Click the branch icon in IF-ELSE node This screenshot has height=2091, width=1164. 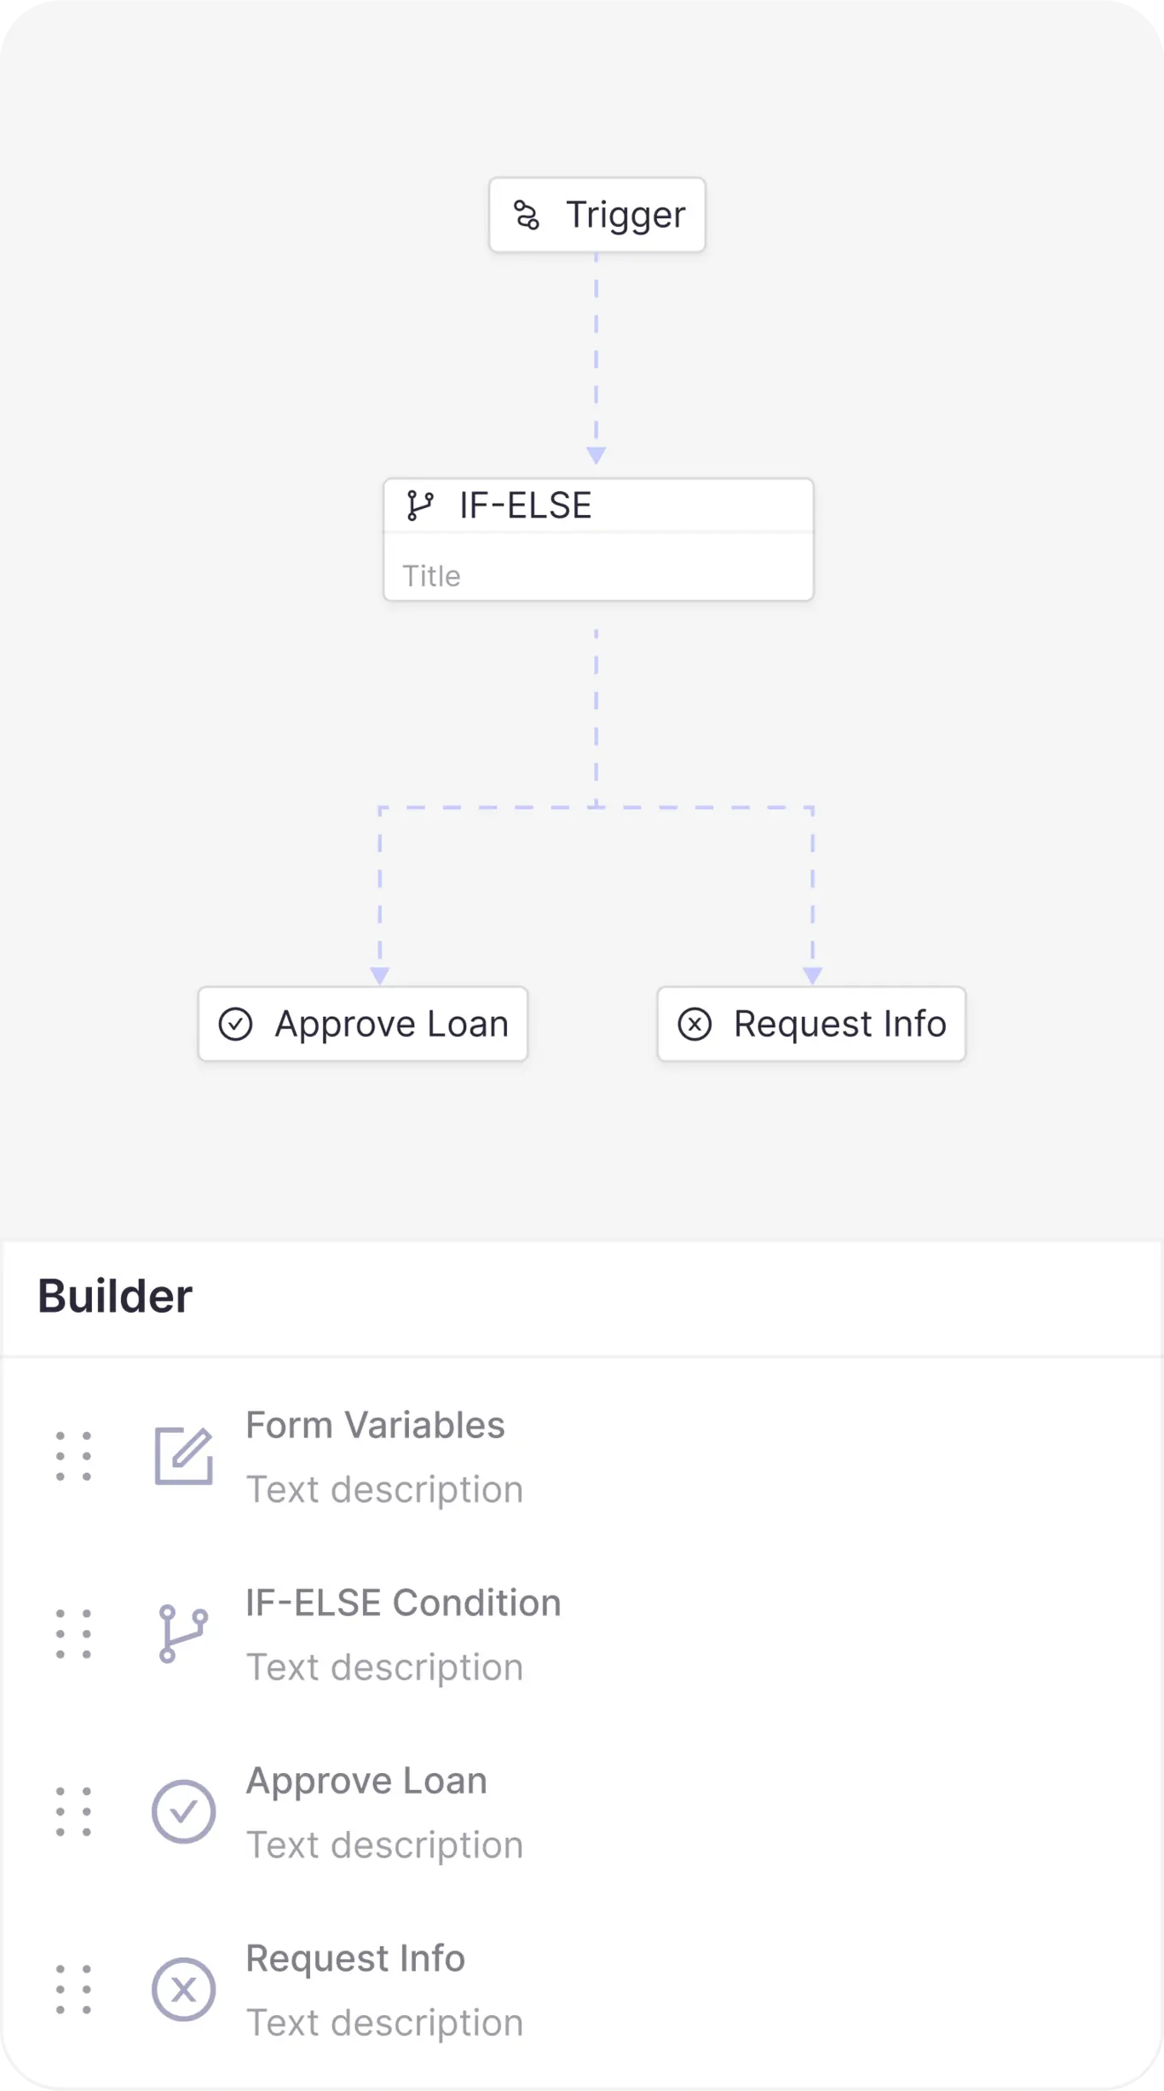[x=420, y=505]
